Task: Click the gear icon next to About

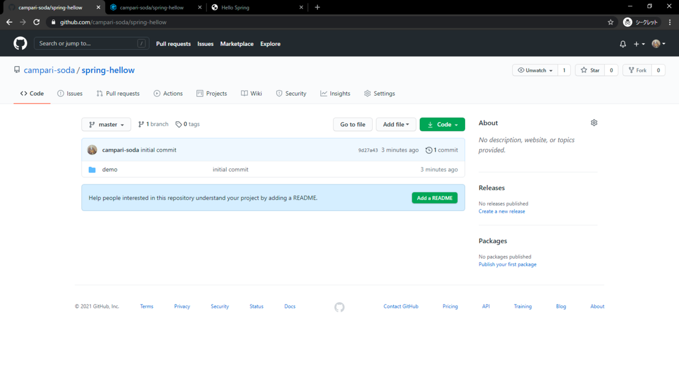Action: pos(594,123)
